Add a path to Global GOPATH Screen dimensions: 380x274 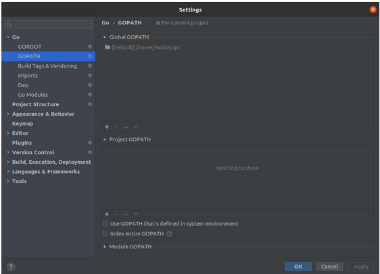click(x=107, y=127)
